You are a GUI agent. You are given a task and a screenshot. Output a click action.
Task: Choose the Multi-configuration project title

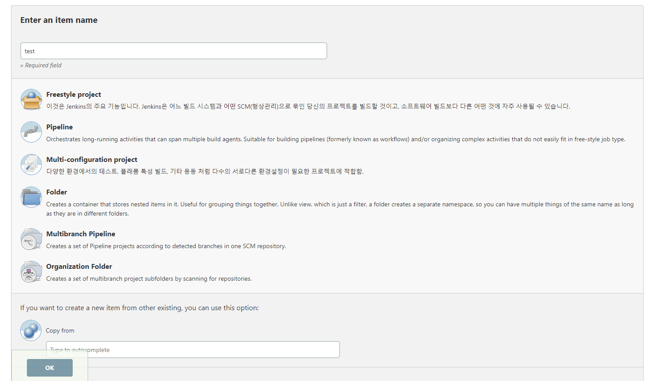pyautogui.click(x=92, y=160)
